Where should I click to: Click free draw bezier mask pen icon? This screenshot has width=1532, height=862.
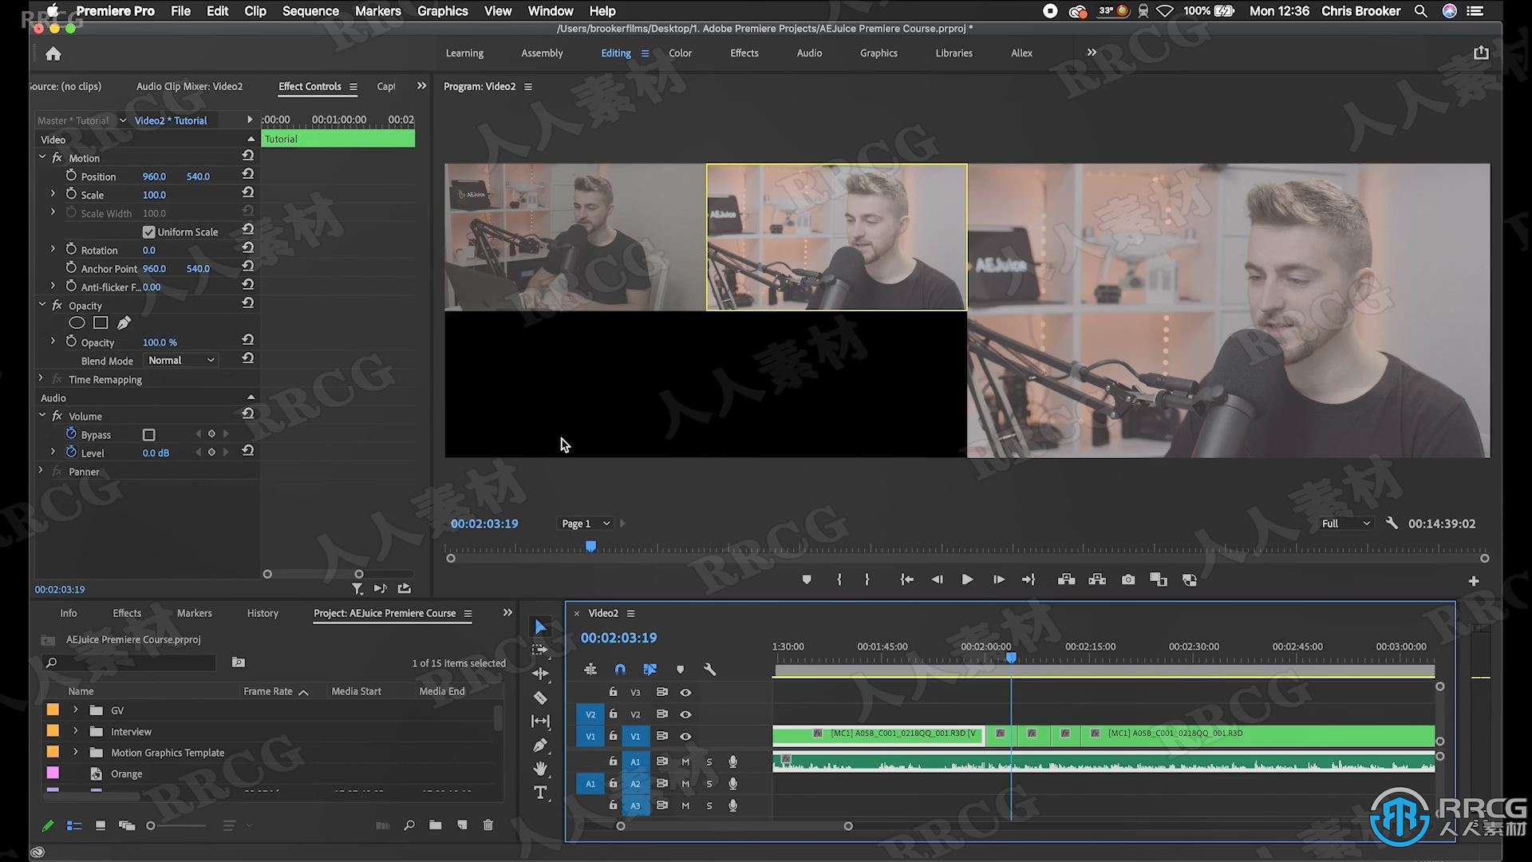tap(124, 323)
